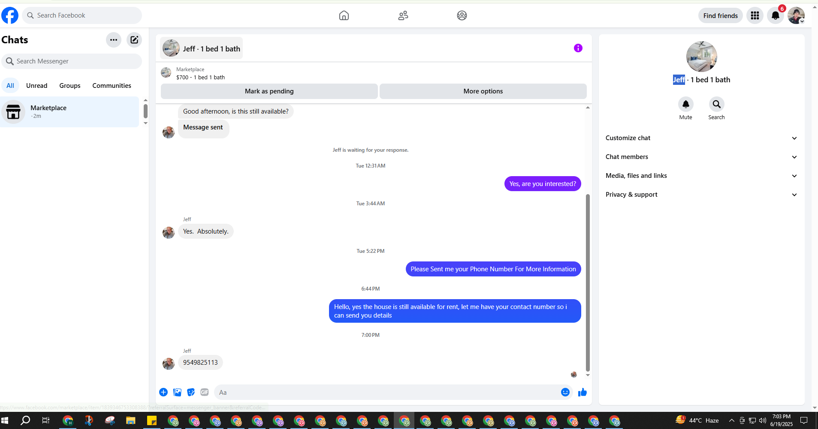Select the All chats tab
Image resolution: width=818 pixels, height=429 pixels.
click(x=10, y=86)
